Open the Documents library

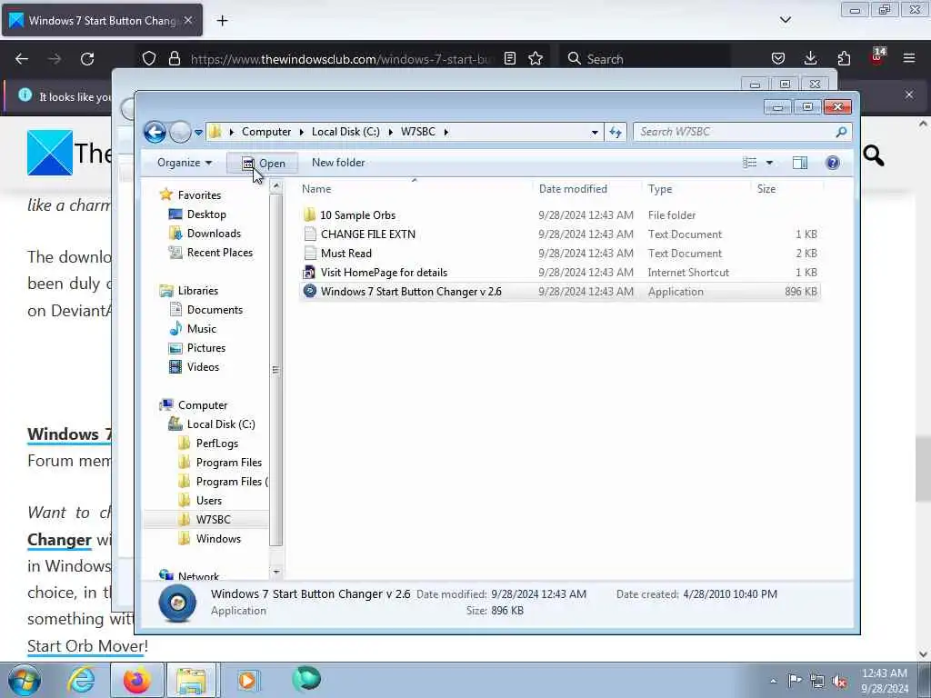click(x=215, y=309)
